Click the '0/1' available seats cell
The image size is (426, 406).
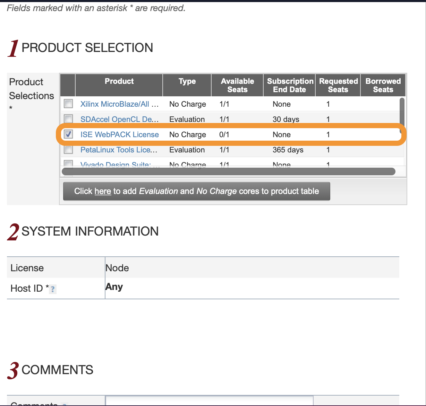pyautogui.click(x=224, y=134)
